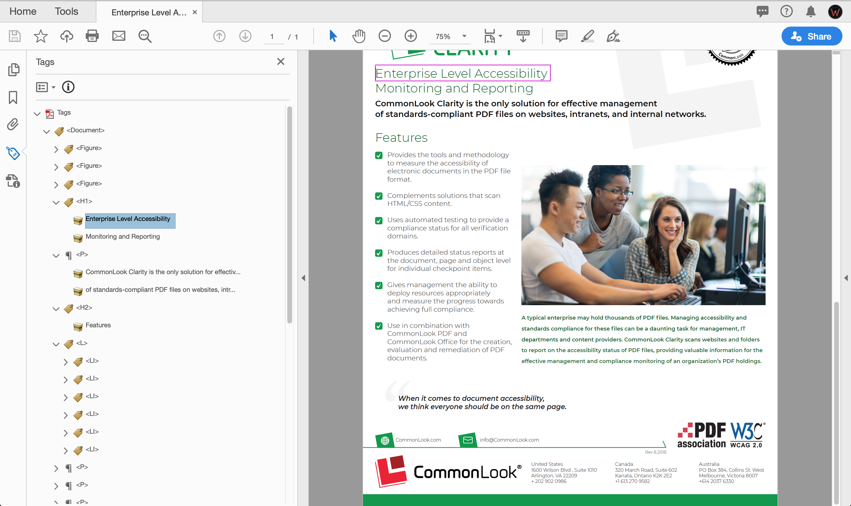Go to previous page arrow
The height and width of the screenshot is (506, 851).
(219, 36)
